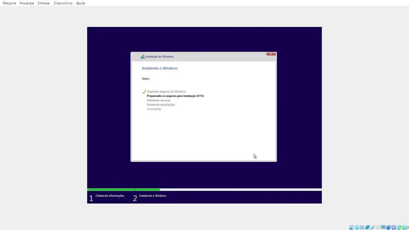Click the hard disk activity status icon
The image size is (409, 230).
pyautogui.click(x=351, y=227)
